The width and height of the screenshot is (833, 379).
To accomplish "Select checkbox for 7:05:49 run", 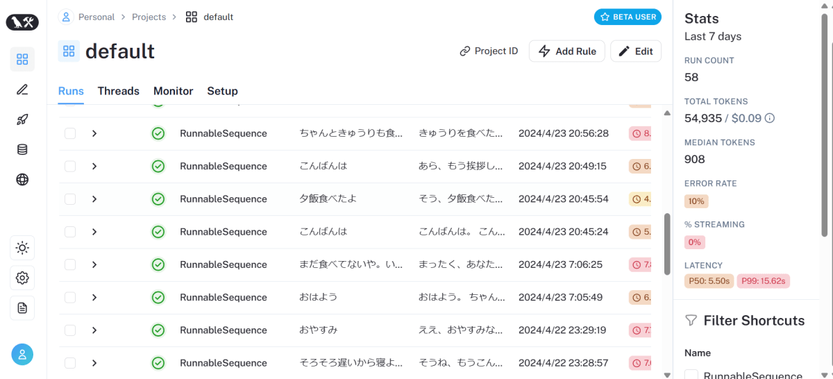I will pos(70,297).
